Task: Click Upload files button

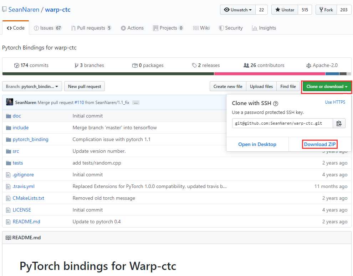Action: pos(261,87)
